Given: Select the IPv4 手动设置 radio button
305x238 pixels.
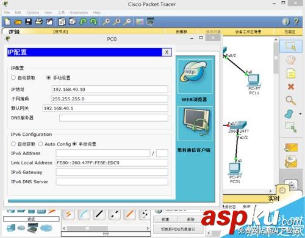Looking at the screenshot, I should click(x=48, y=77).
